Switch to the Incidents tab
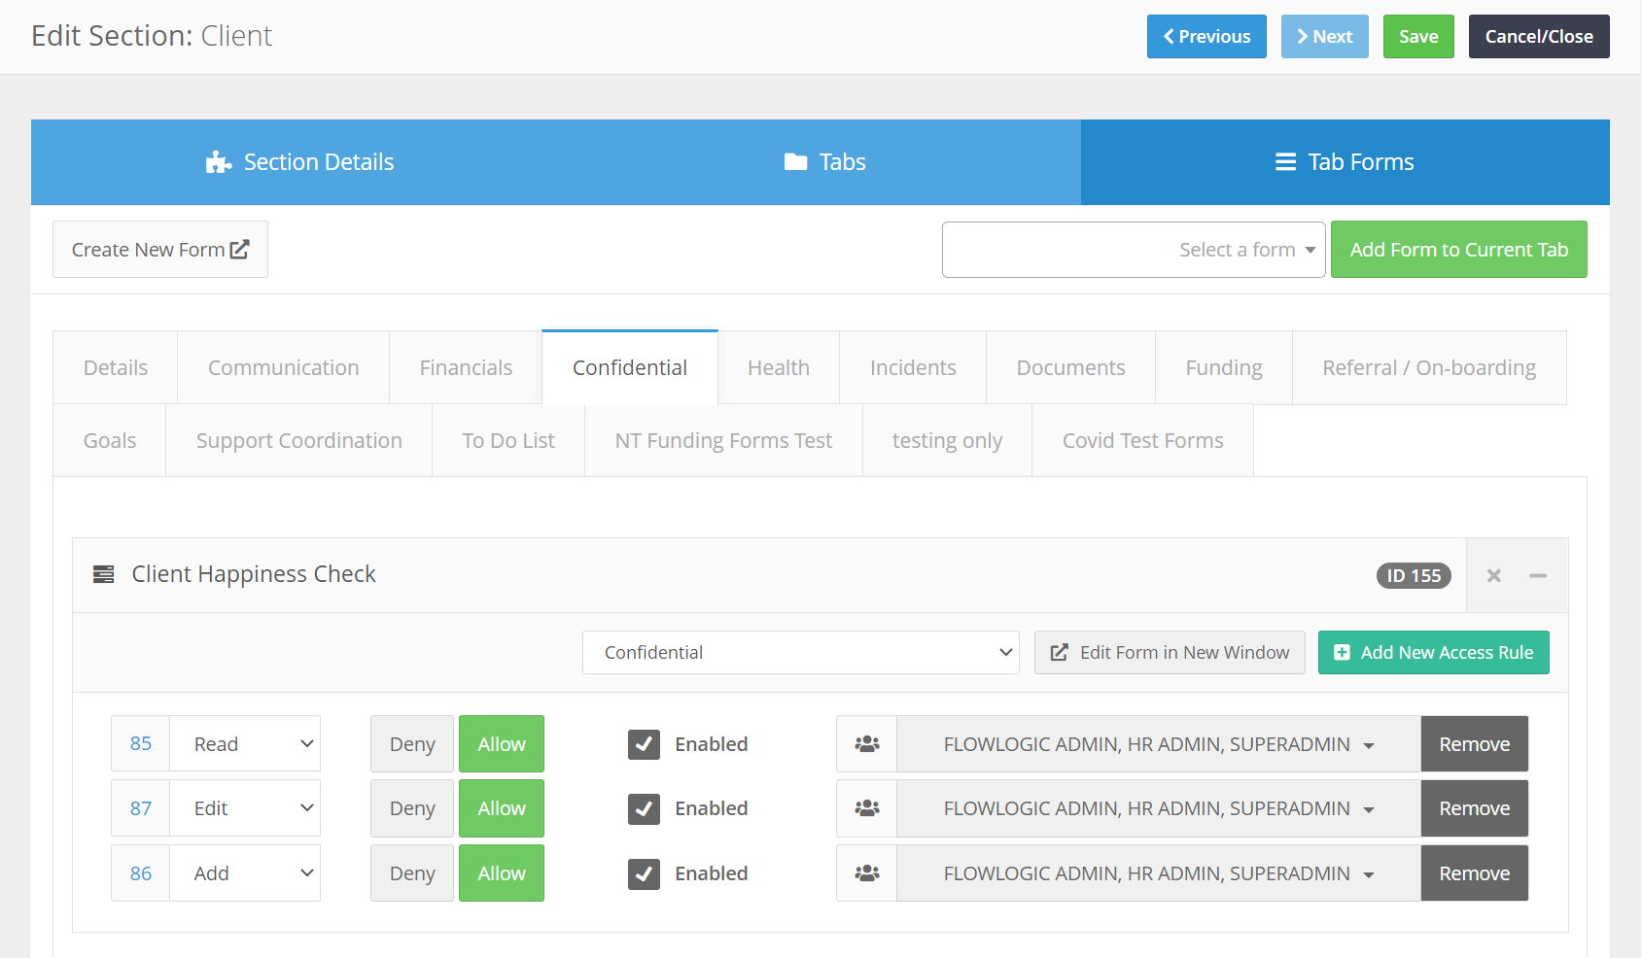The height and width of the screenshot is (958, 1642). [x=913, y=367]
